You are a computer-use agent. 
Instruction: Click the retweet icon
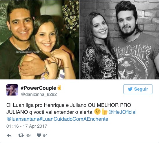[21, 135]
